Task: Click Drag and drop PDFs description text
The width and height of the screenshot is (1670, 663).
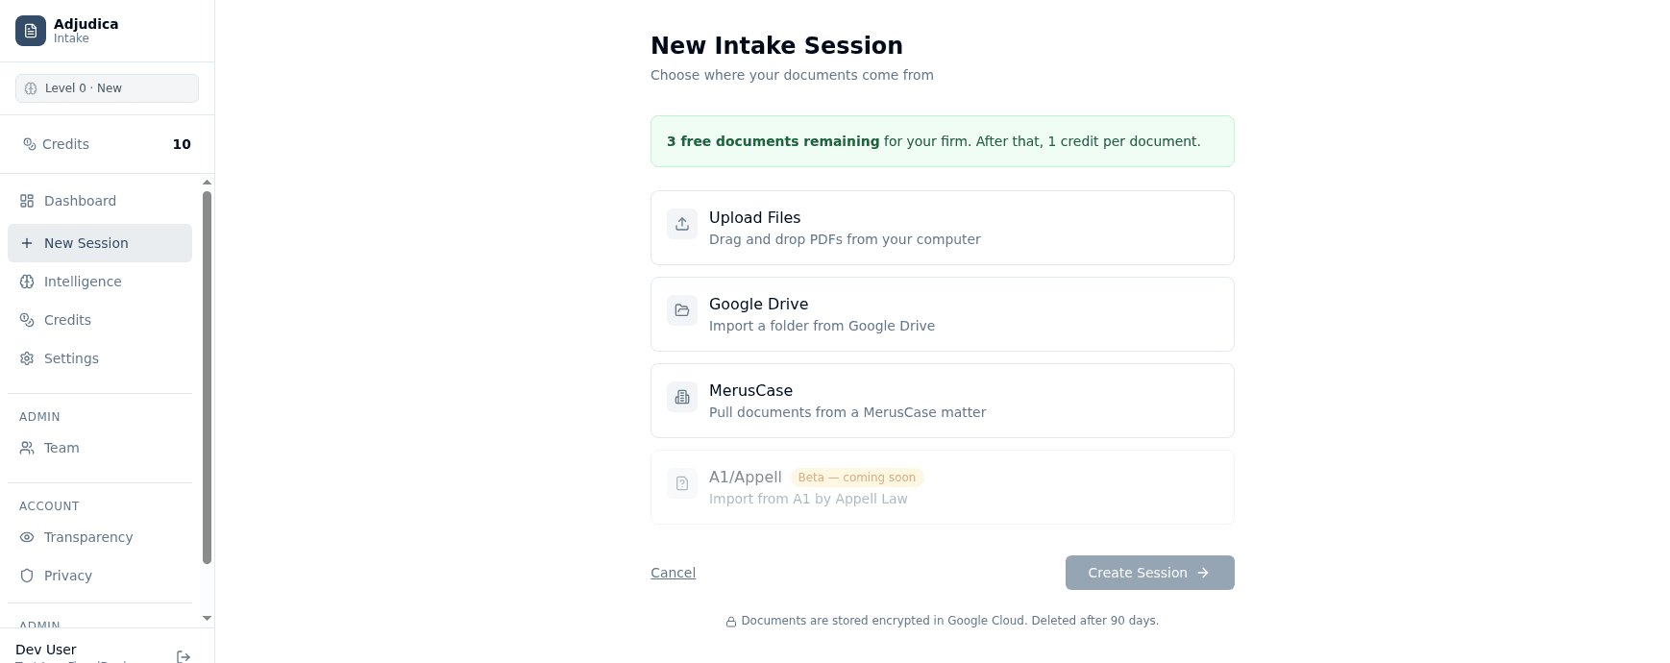Action: [845, 239]
